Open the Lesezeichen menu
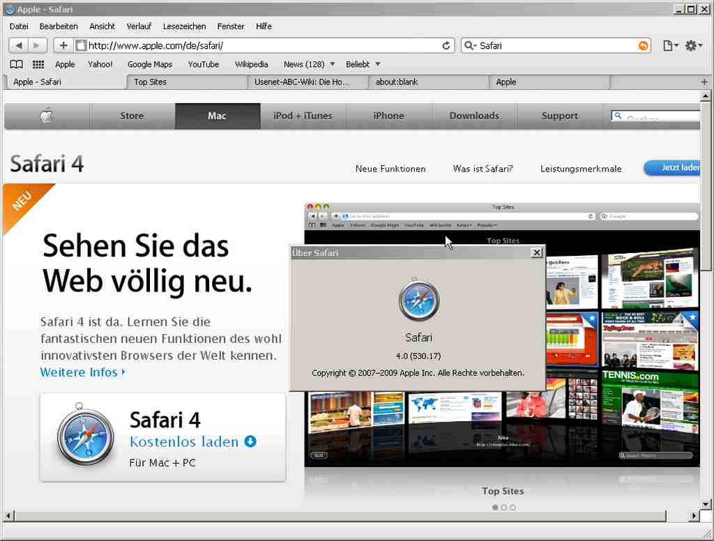This screenshot has height=541, width=714. [x=184, y=26]
